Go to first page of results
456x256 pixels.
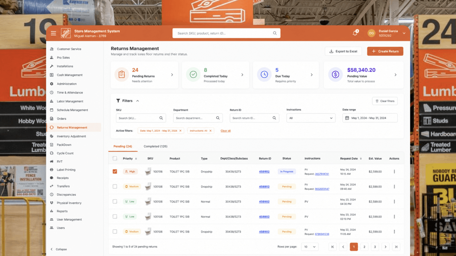click(x=332, y=247)
